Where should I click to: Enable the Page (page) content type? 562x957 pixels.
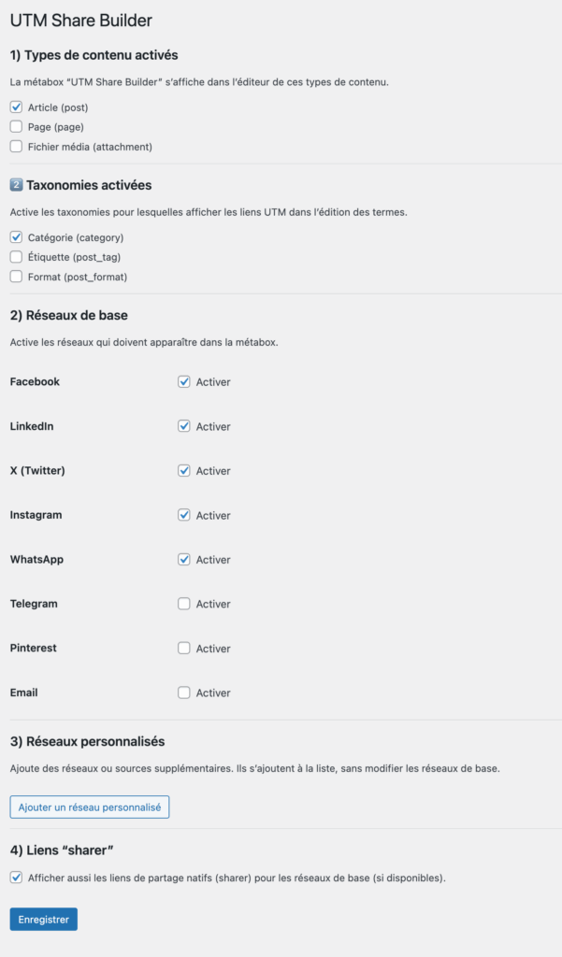click(16, 127)
